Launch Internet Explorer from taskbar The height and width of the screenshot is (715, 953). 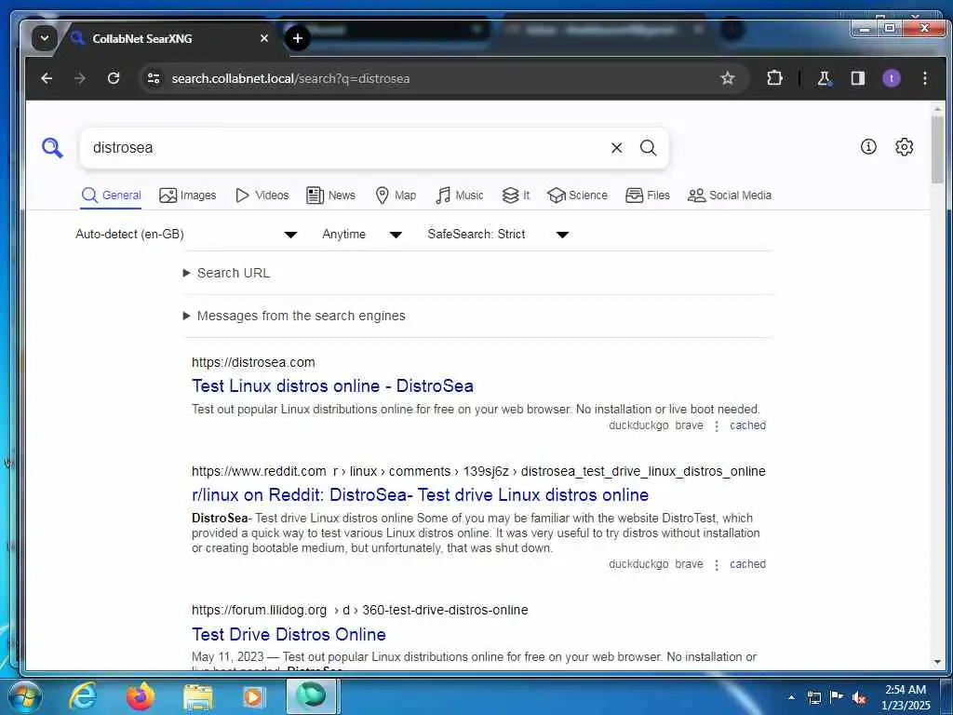click(83, 696)
